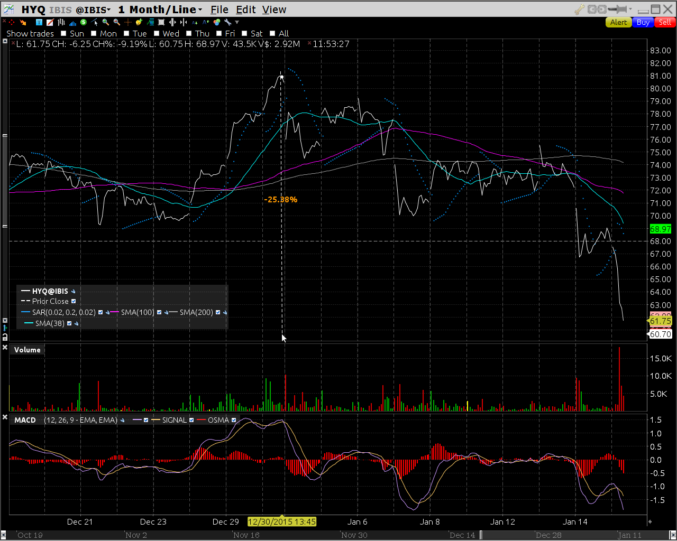Uncheck Prior Close line visibility

(x=74, y=301)
